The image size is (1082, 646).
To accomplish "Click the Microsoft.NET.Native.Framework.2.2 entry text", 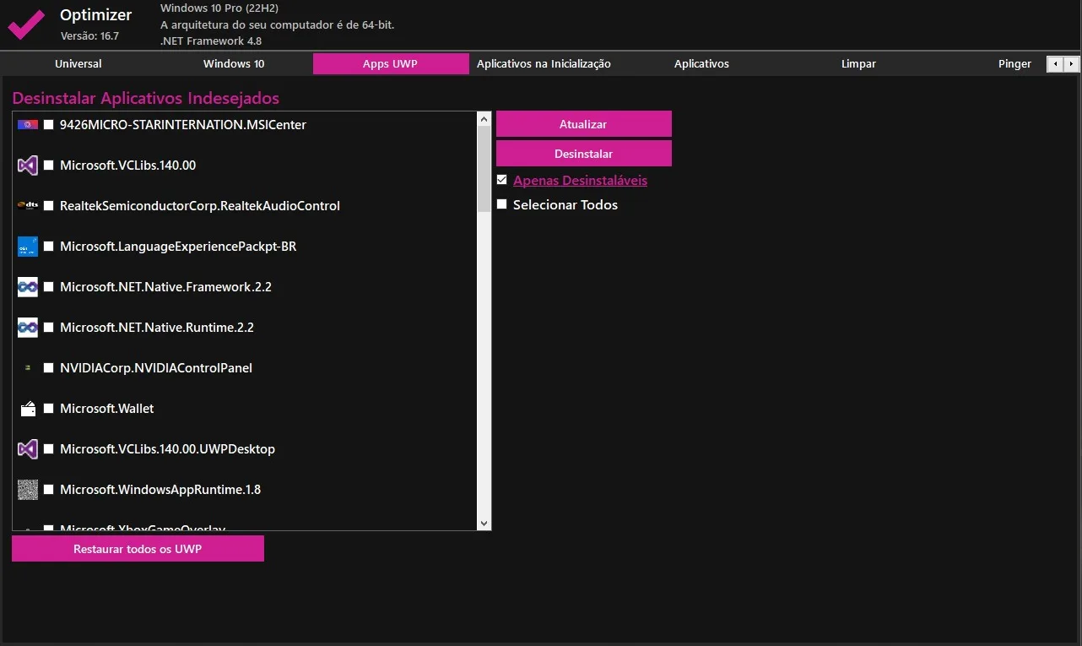I will click(x=165, y=287).
